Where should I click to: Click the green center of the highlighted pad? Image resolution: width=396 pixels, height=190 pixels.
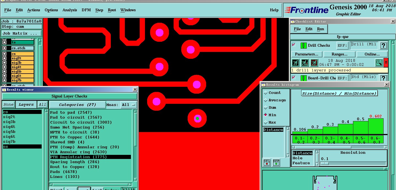(197, 118)
